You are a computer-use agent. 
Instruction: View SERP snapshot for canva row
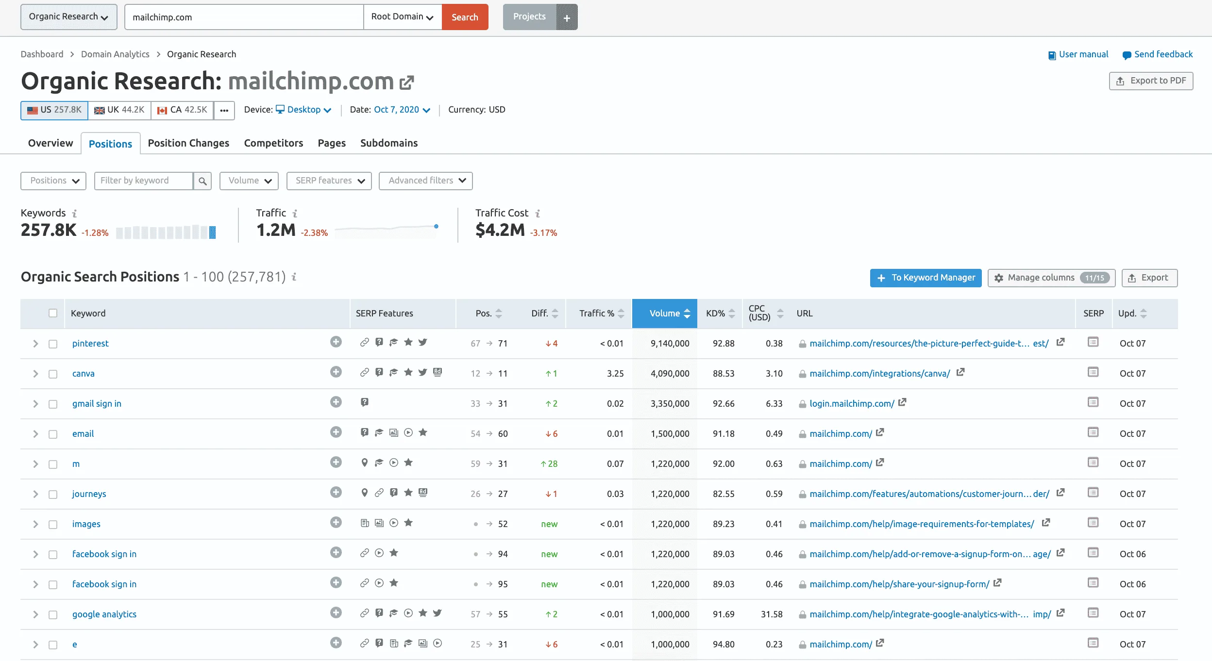[x=1093, y=372]
